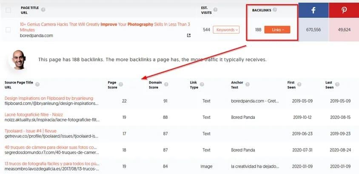Click First Seen date 2019-10-12
The height and width of the screenshot is (174, 359).
(302, 118)
